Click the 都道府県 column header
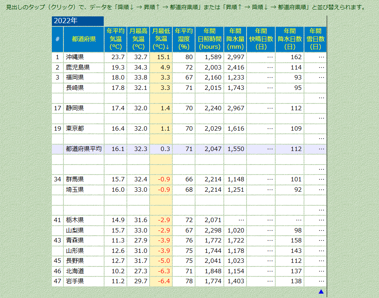 click(x=84, y=39)
